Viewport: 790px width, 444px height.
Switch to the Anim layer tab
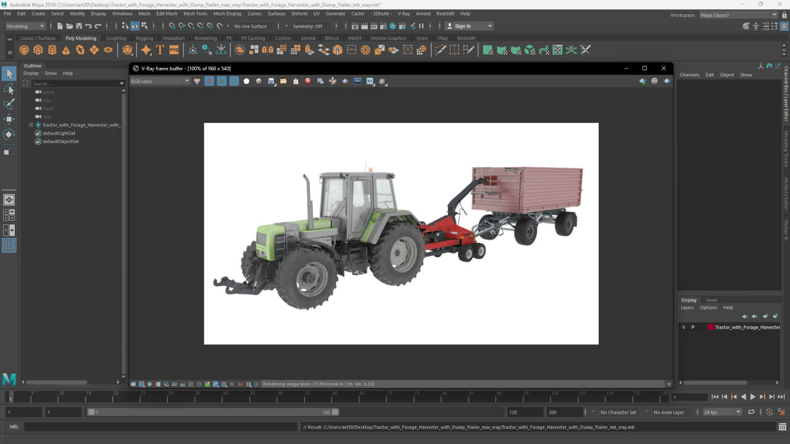(x=712, y=300)
